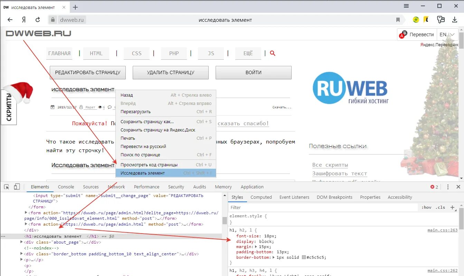Open the Performance tab
Screen dimensions: 464x276
(146, 187)
